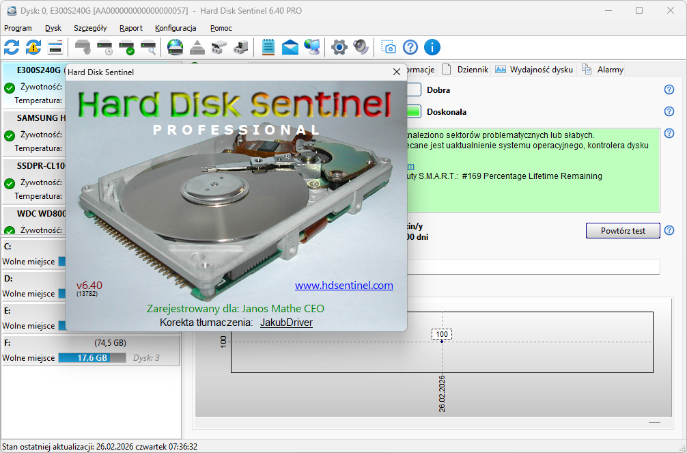Open settings with the gear icon
Viewport: 687px width, 453px height.
click(339, 47)
